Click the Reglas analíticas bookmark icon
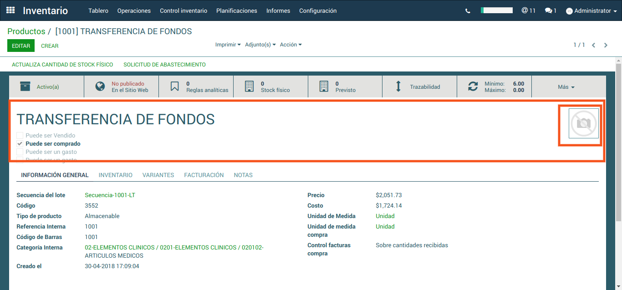622x290 pixels. 175,86
